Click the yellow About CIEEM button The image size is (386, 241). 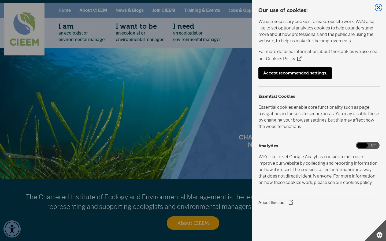click(x=193, y=223)
